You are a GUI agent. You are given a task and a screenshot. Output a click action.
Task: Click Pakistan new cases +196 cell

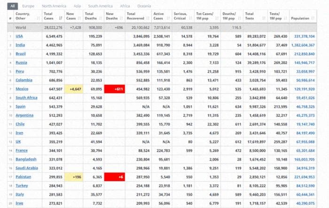pyautogui.click(x=74, y=177)
